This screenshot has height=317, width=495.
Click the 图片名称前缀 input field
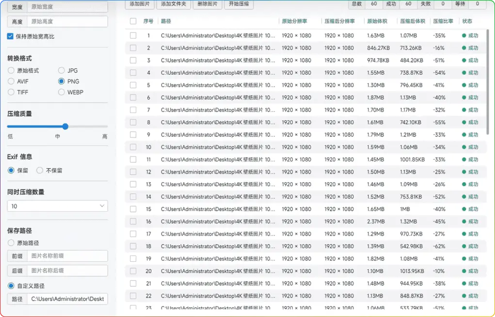[66, 256]
